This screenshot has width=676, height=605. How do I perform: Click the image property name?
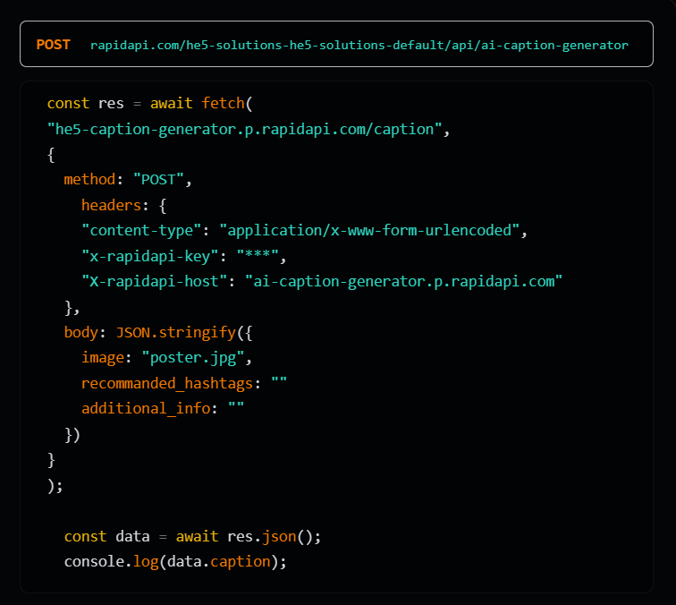point(103,358)
